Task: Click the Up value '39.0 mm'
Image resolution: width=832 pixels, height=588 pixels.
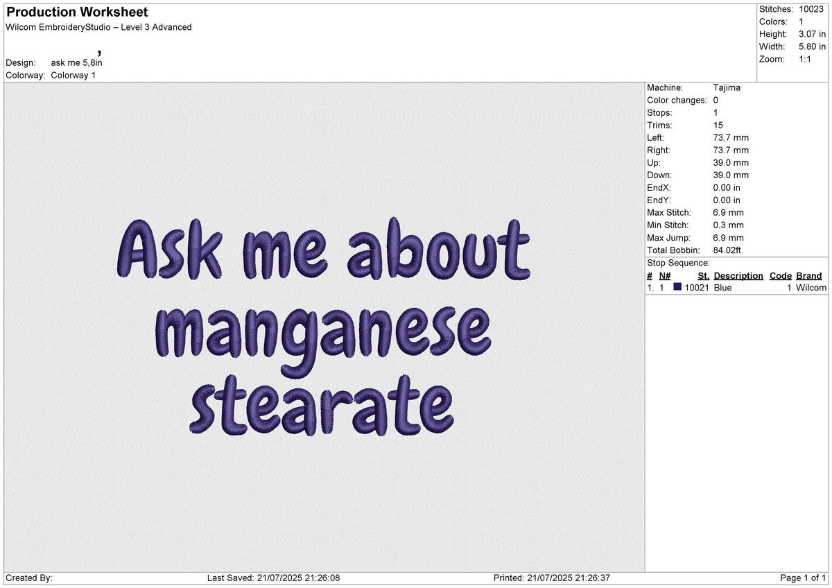Action: click(731, 162)
